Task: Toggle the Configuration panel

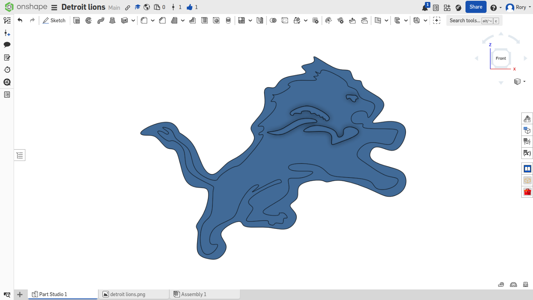Action: coord(527,130)
